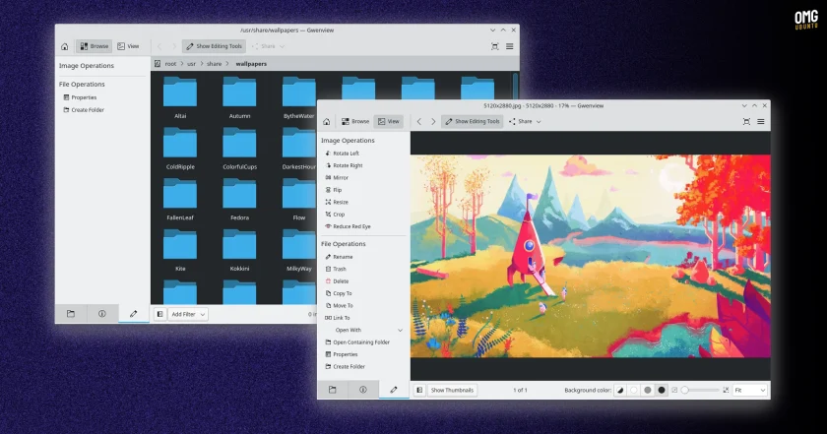Screen dimensions: 827x434
Task: Click the rocket wallpaper image in viewer
Action: 590,256
